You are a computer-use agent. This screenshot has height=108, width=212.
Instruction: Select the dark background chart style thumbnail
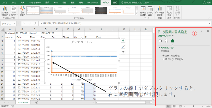101,10
